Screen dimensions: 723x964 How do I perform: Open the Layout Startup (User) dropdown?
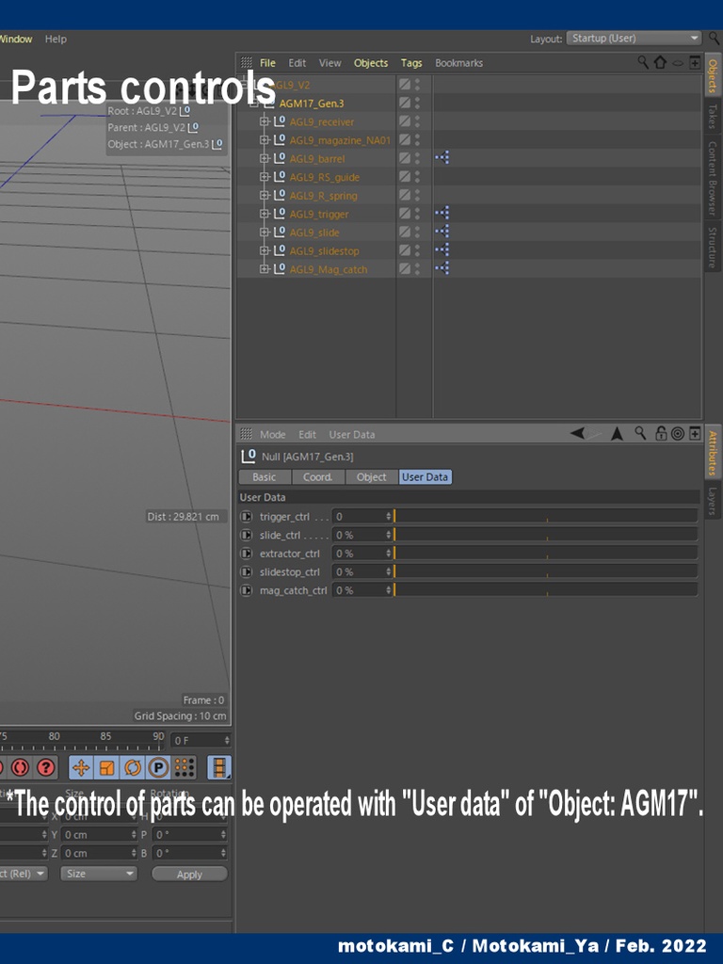[634, 38]
